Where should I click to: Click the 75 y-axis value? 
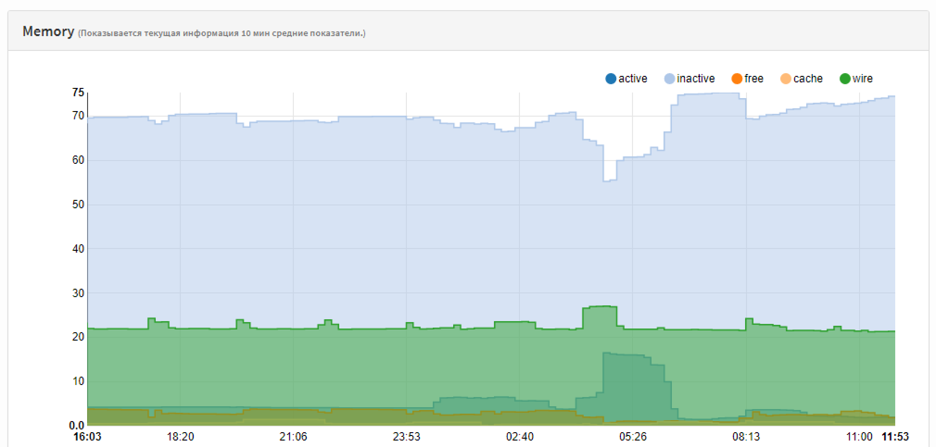(78, 93)
